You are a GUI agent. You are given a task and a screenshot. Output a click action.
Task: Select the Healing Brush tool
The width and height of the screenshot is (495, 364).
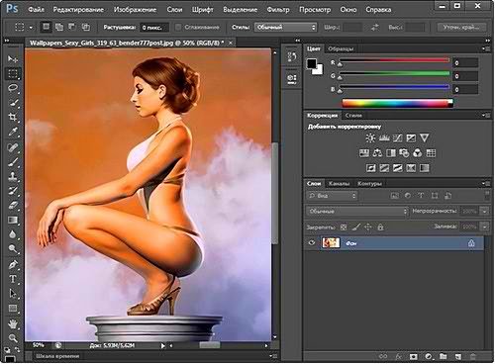[x=13, y=147]
